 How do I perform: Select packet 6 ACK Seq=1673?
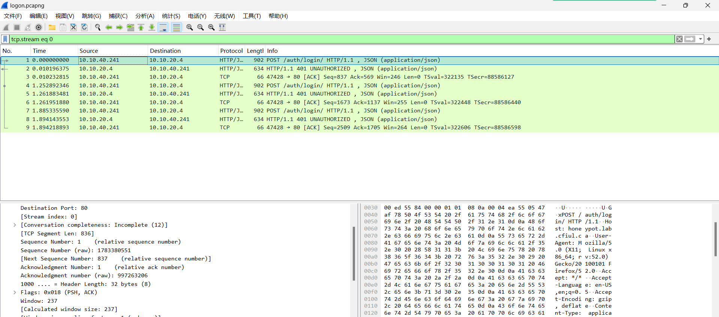point(359,102)
